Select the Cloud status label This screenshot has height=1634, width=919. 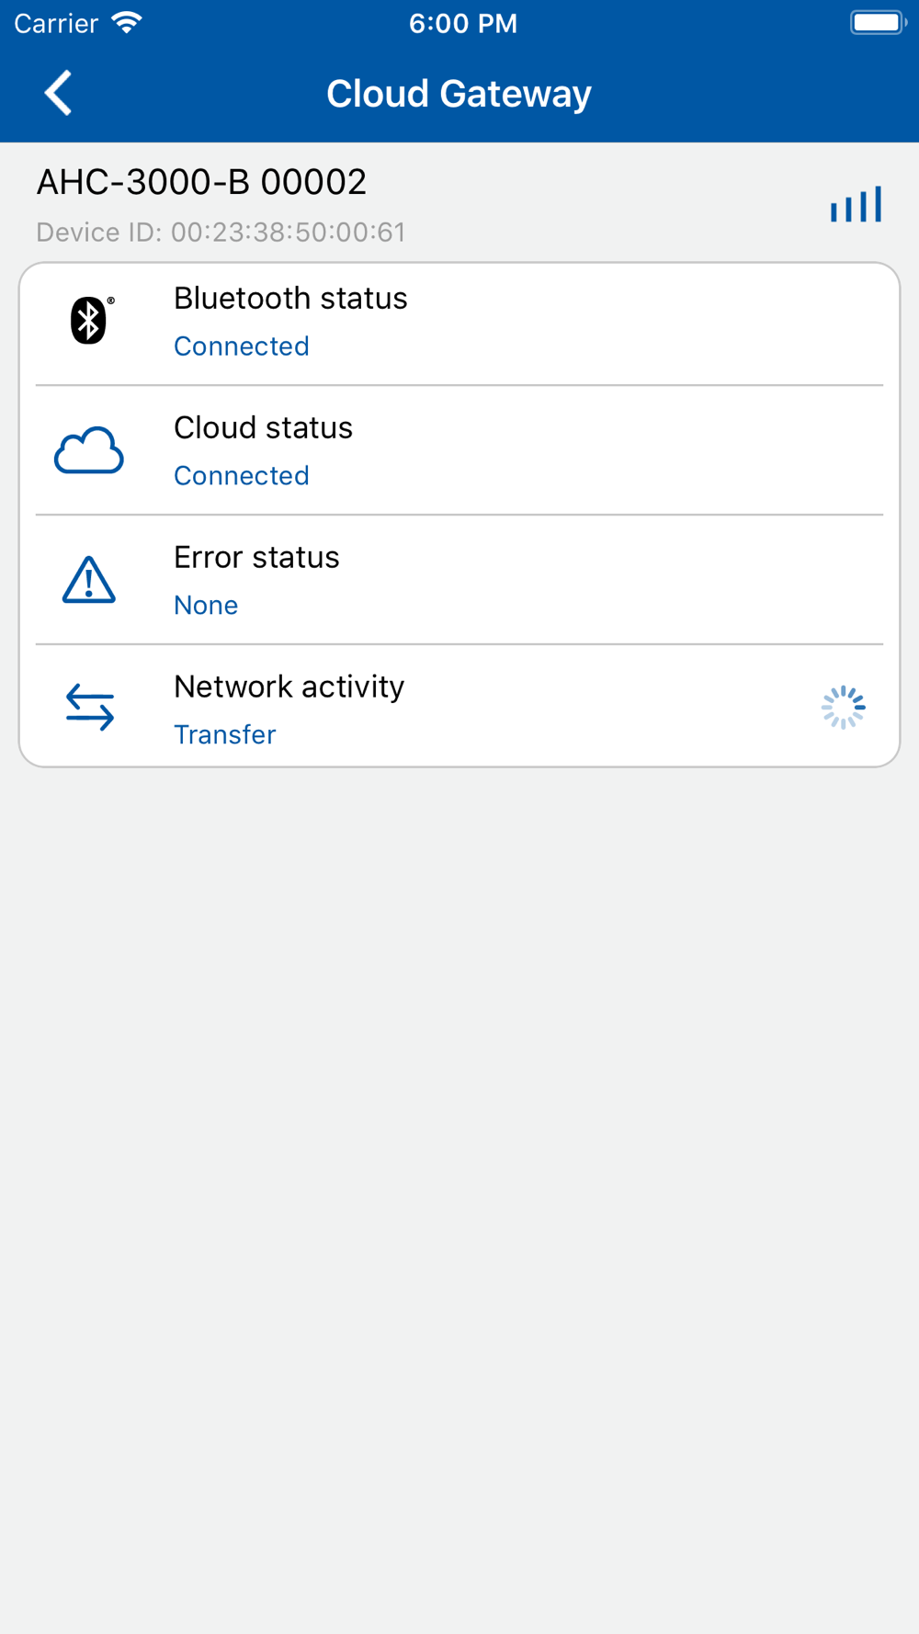pos(263,428)
